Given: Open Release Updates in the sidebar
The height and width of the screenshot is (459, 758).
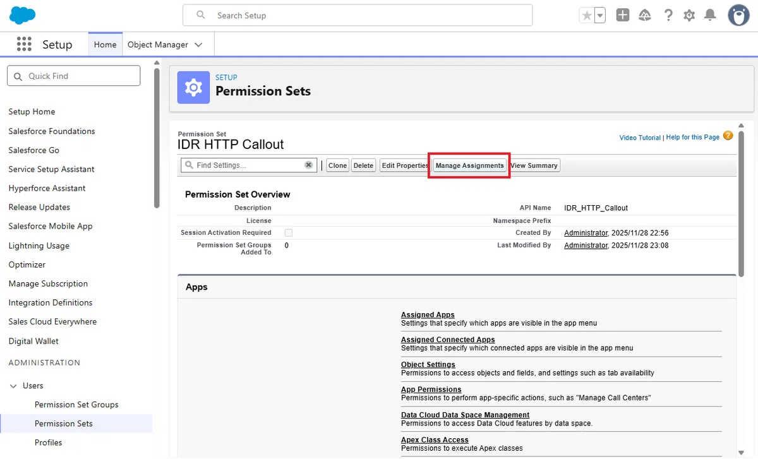Looking at the screenshot, I should click(39, 207).
